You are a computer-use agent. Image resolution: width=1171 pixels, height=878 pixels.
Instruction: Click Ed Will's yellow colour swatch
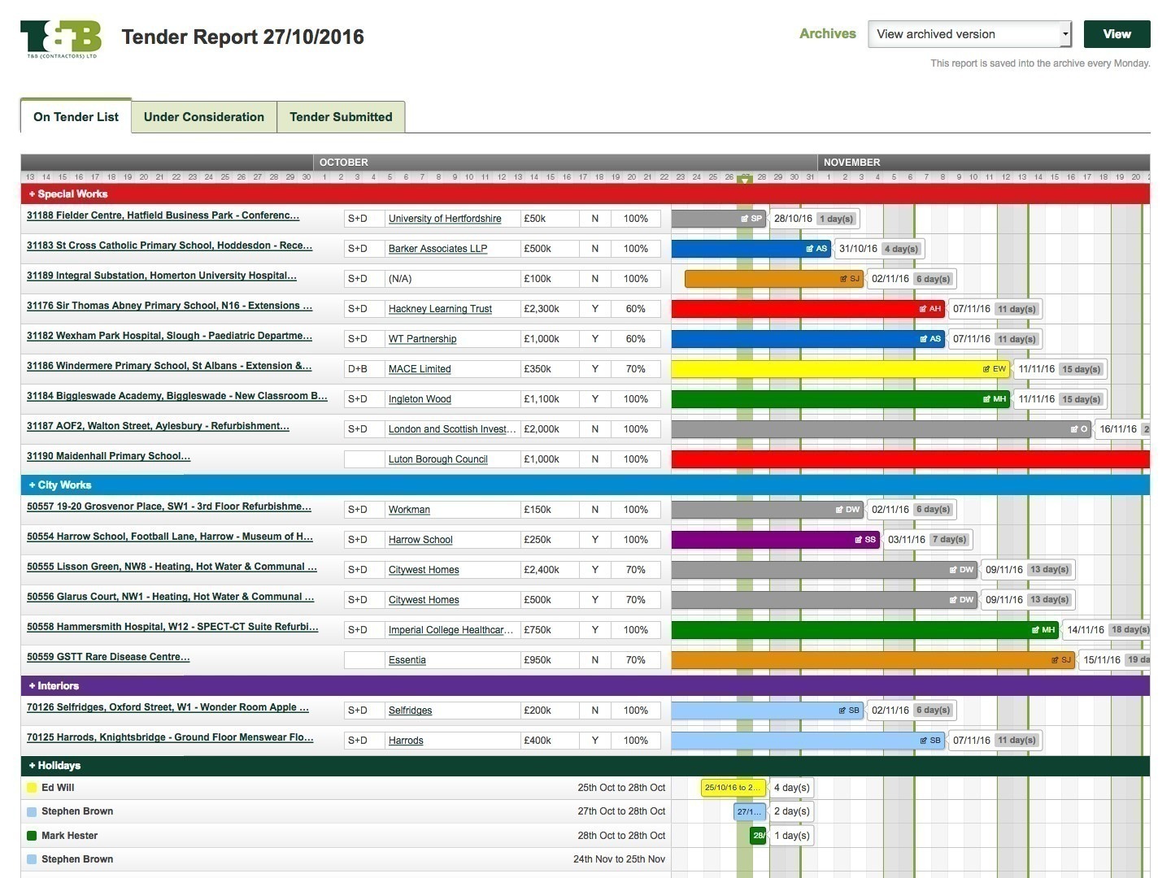click(x=32, y=788)
